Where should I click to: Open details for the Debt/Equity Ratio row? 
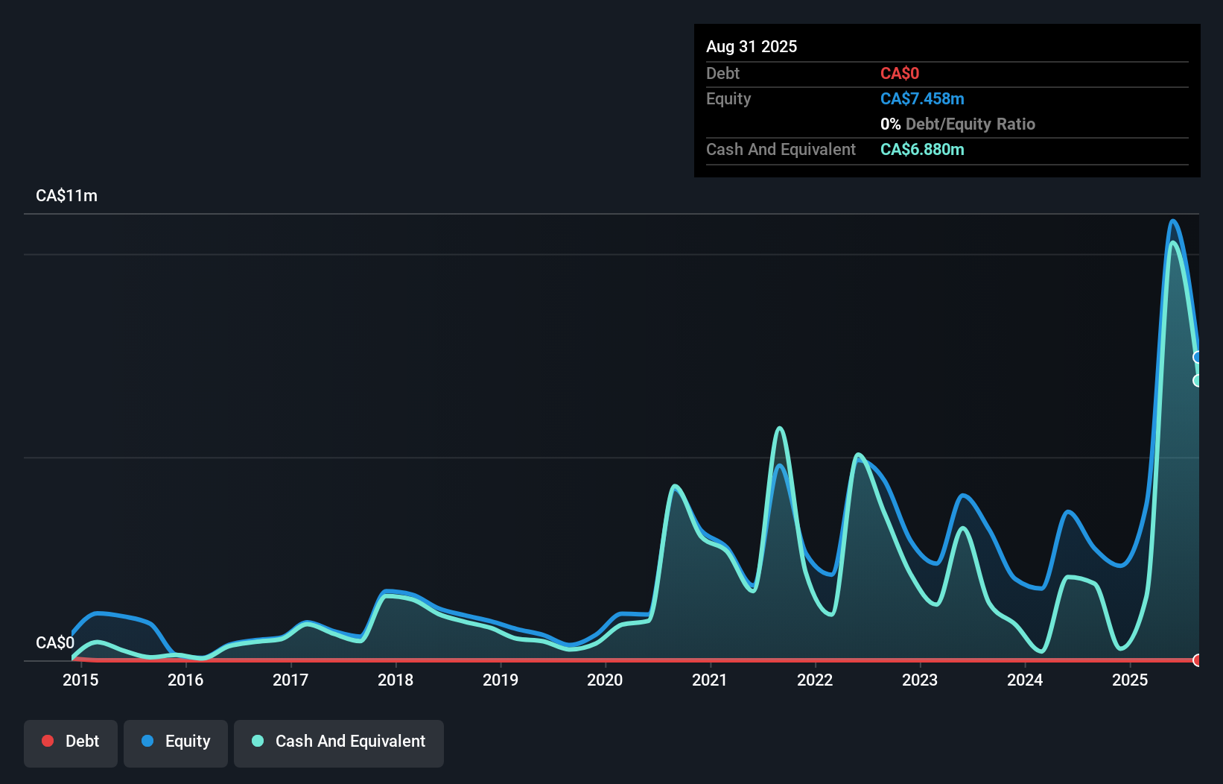tap(958, 124)
